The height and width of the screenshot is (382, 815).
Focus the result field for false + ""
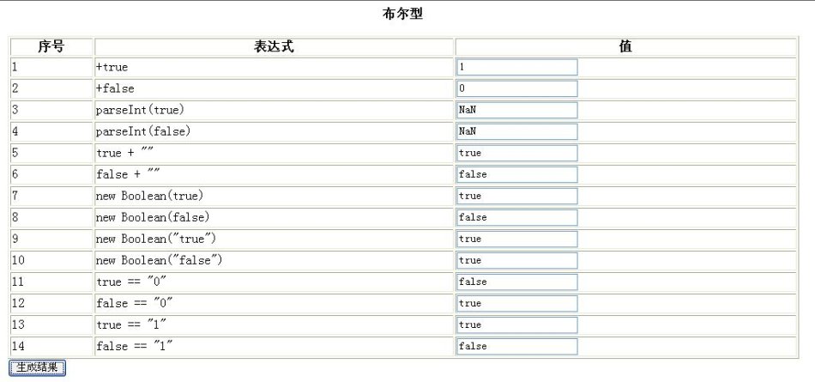click(x=517, y=174)
